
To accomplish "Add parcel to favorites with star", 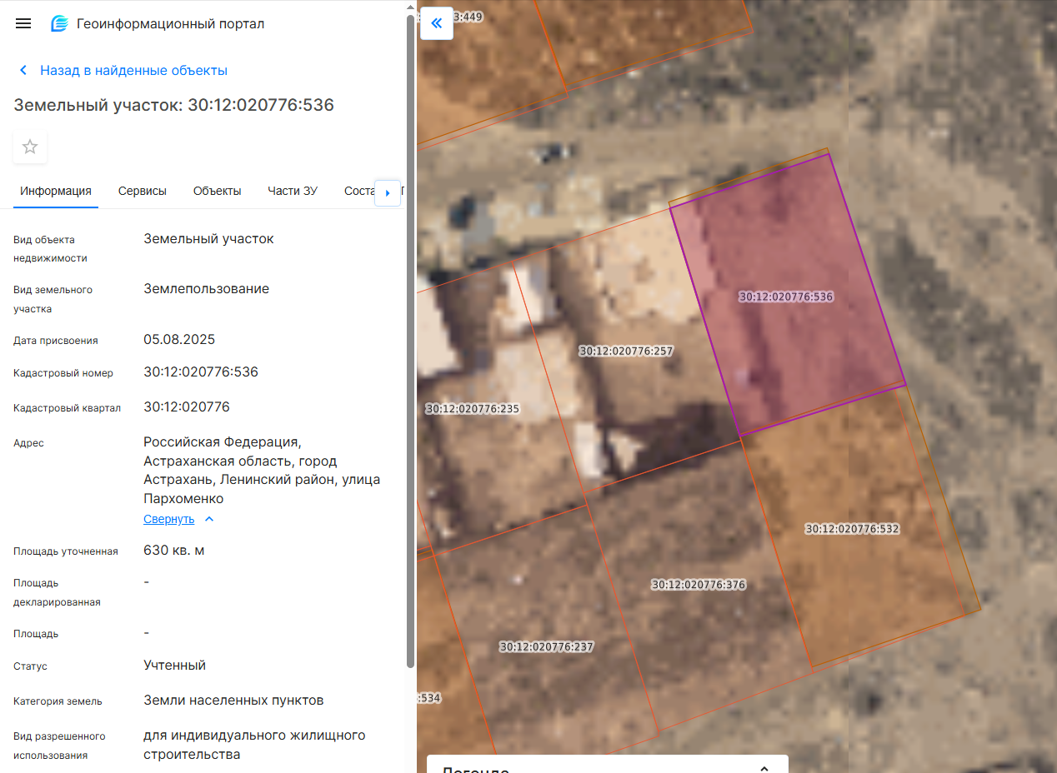I will [30, 147].
